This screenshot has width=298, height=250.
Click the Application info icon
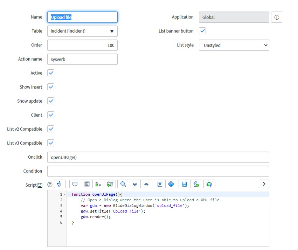(277, 17)
